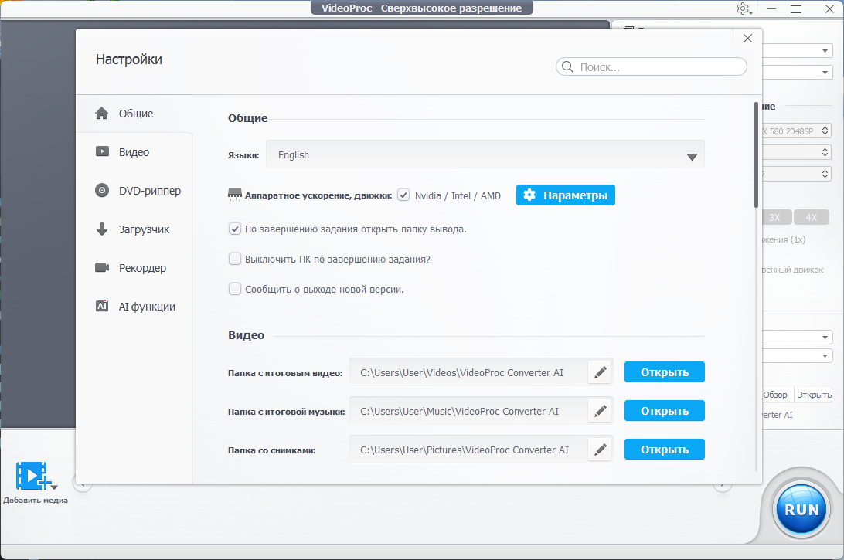
Task: Switch to the Видео settings tab
Action: point(134,152)
